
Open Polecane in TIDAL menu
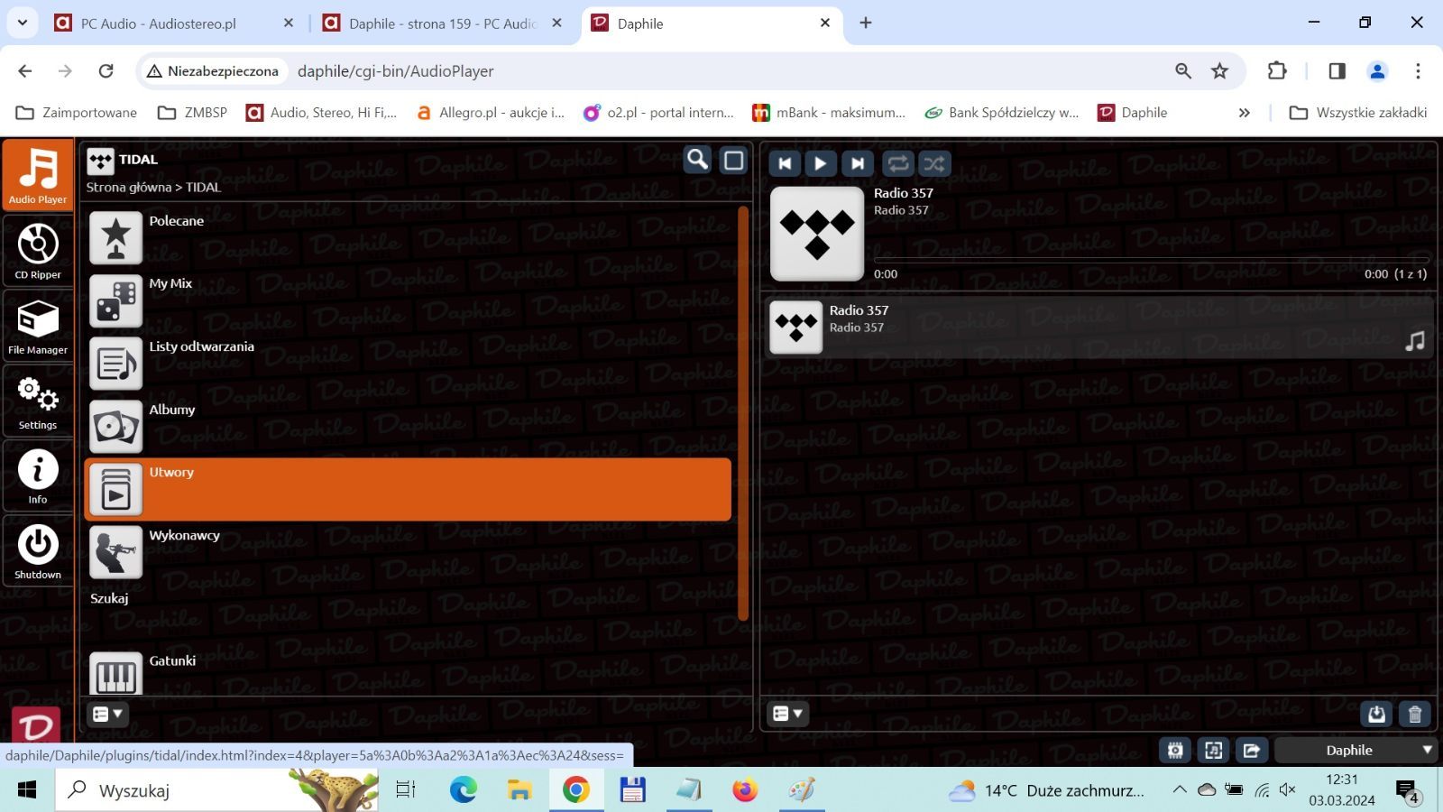click(x=408, y=237)
